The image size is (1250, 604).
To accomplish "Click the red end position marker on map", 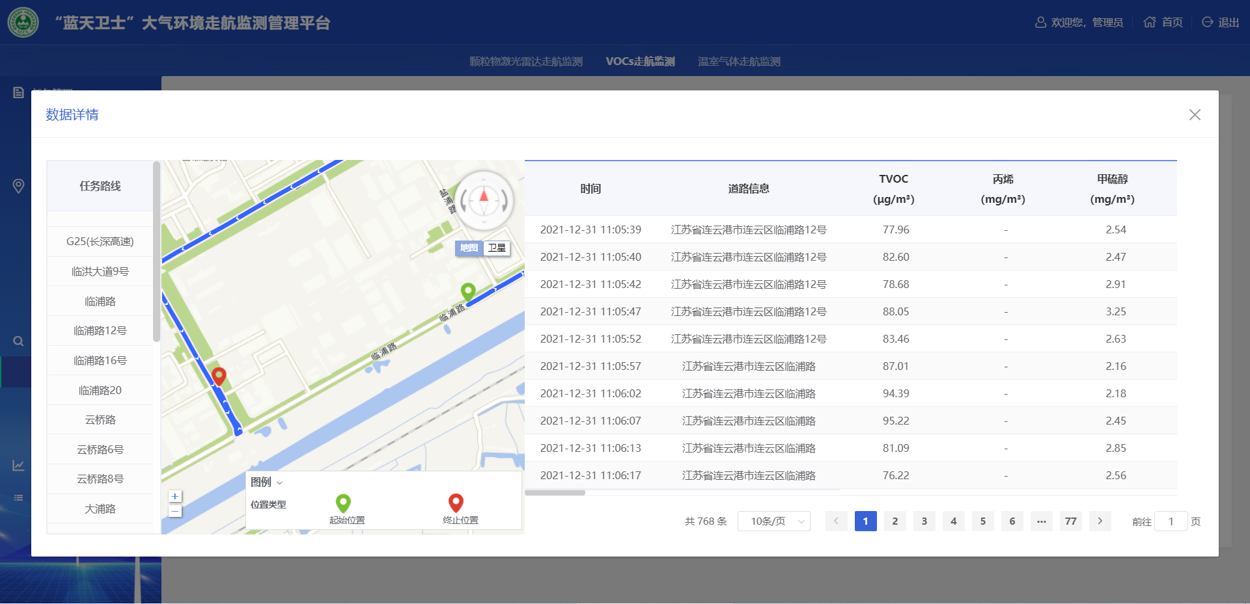I will click(x=219, y=375).
